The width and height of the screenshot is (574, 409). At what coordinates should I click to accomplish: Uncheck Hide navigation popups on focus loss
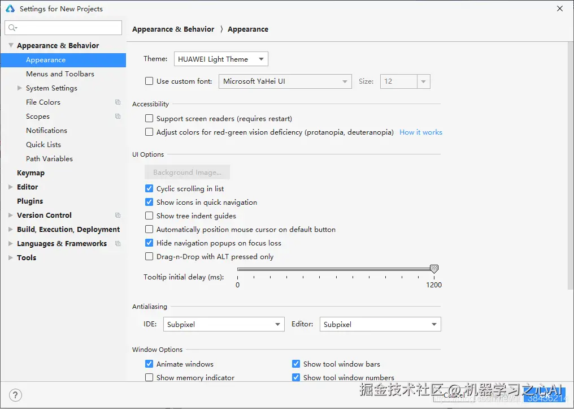149,243
